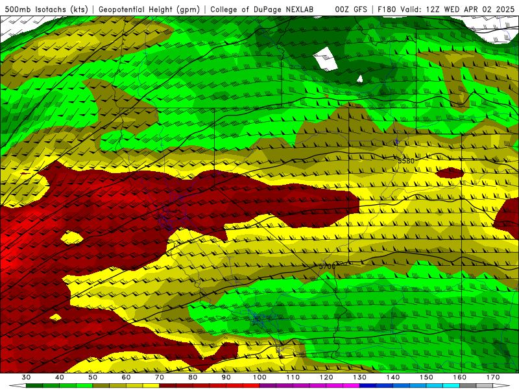Click the right arrow end of colorbar

[x=501, y=386]
